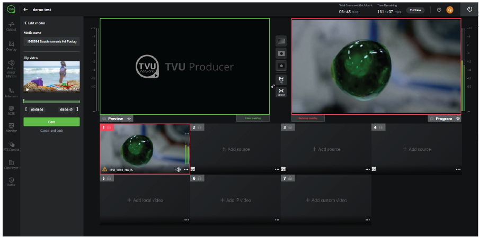Screen dimensions: 479x237
Task: Open the help question mark icon
Action: pyautogui.click(x=439, y=10)
